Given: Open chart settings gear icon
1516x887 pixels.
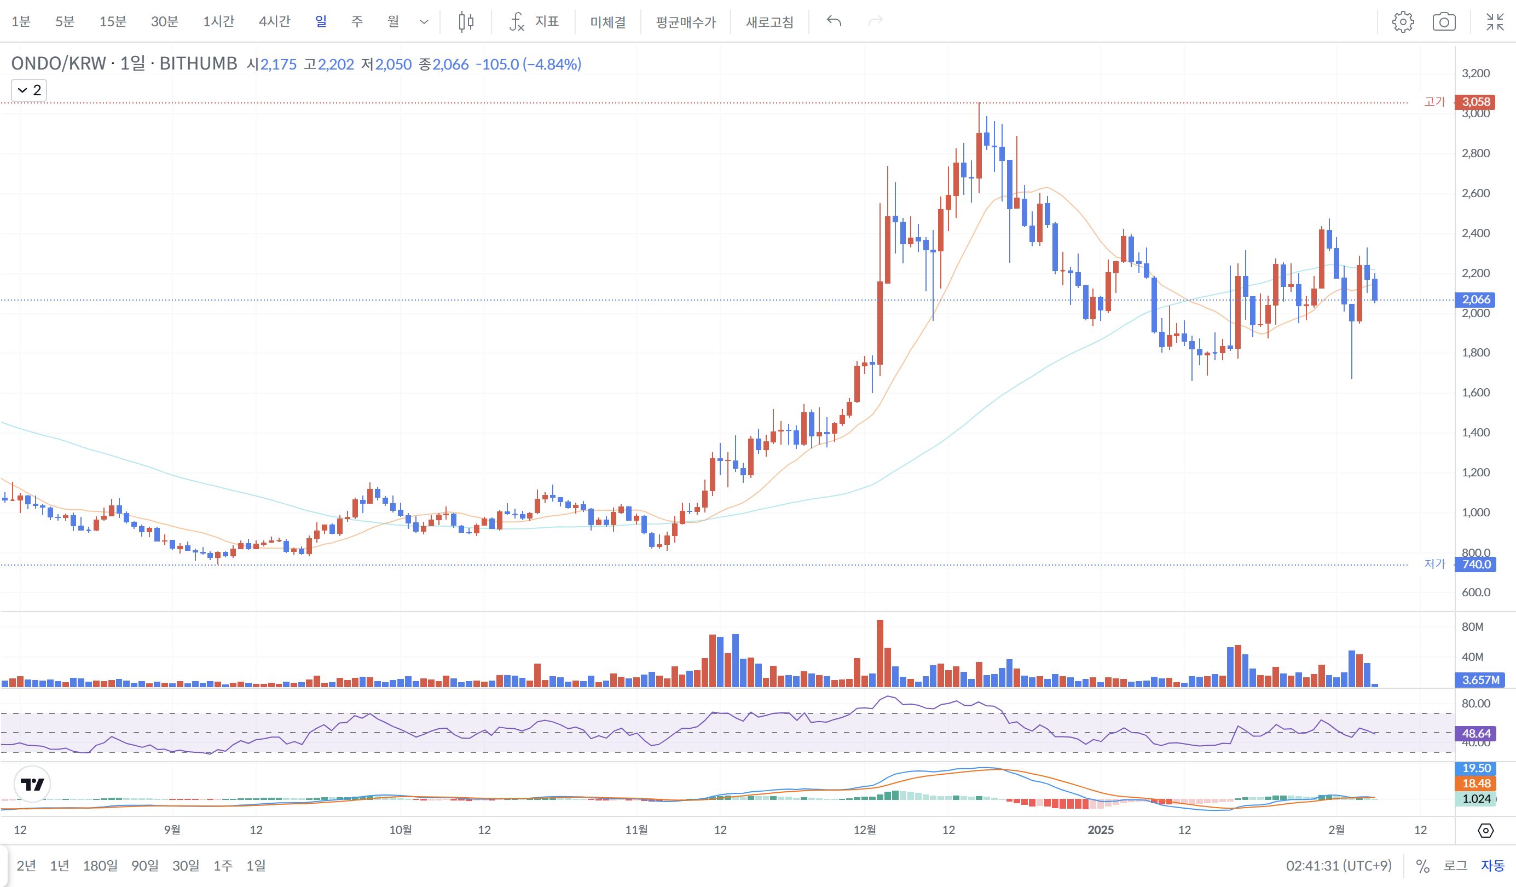Looking at the screenshot, I should pyautogui.click(x=1402, y=22).
